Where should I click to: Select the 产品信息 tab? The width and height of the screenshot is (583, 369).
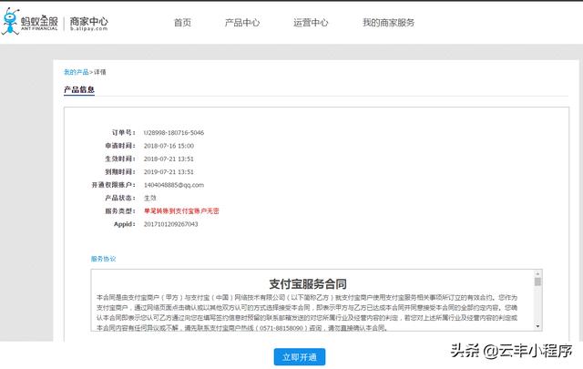(79, 89)
